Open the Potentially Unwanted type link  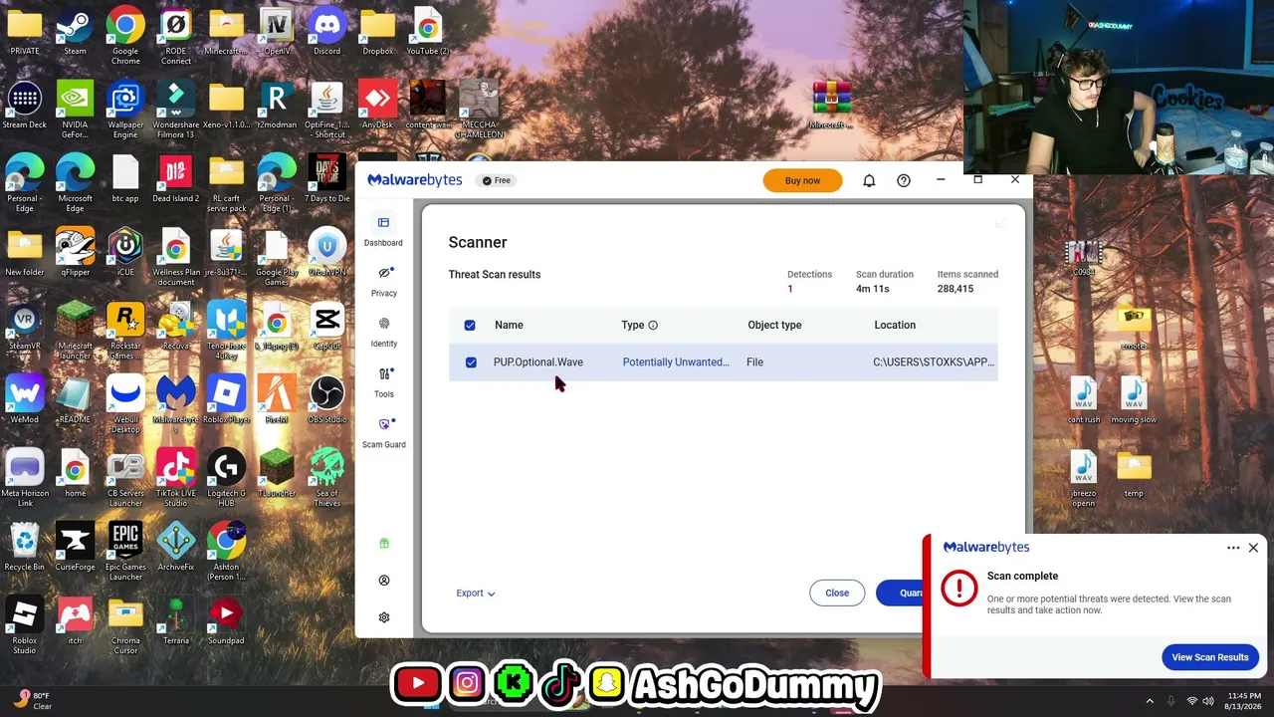[676, 362]
